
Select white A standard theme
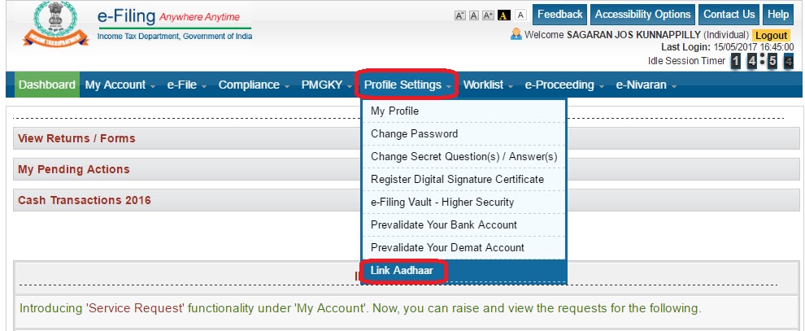(520, 15)
